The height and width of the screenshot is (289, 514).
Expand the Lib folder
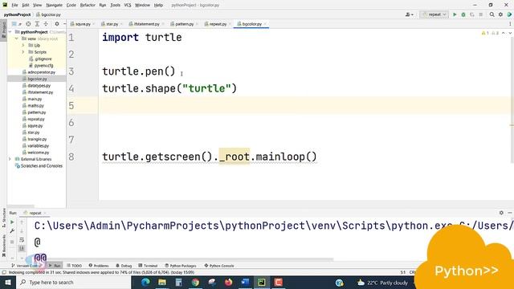[23, 45]
